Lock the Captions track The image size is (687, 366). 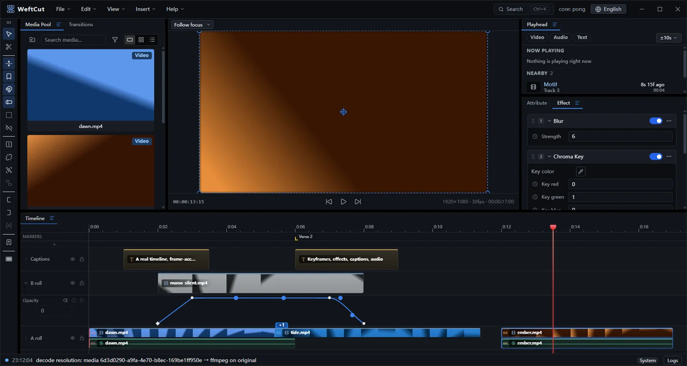click(82, 259)
